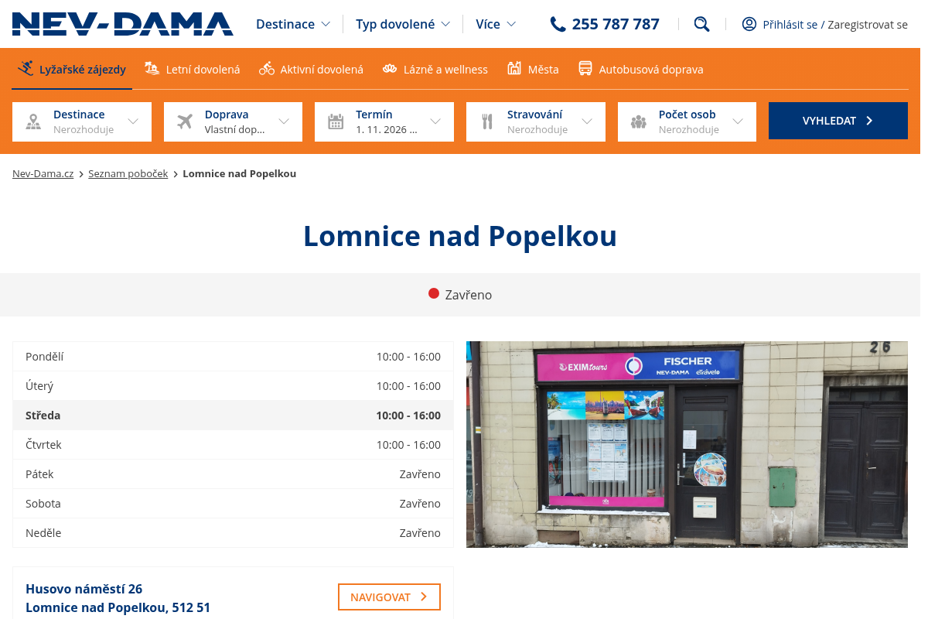
Task: Click the Přihlásit se link
Action: click(790, 25)
